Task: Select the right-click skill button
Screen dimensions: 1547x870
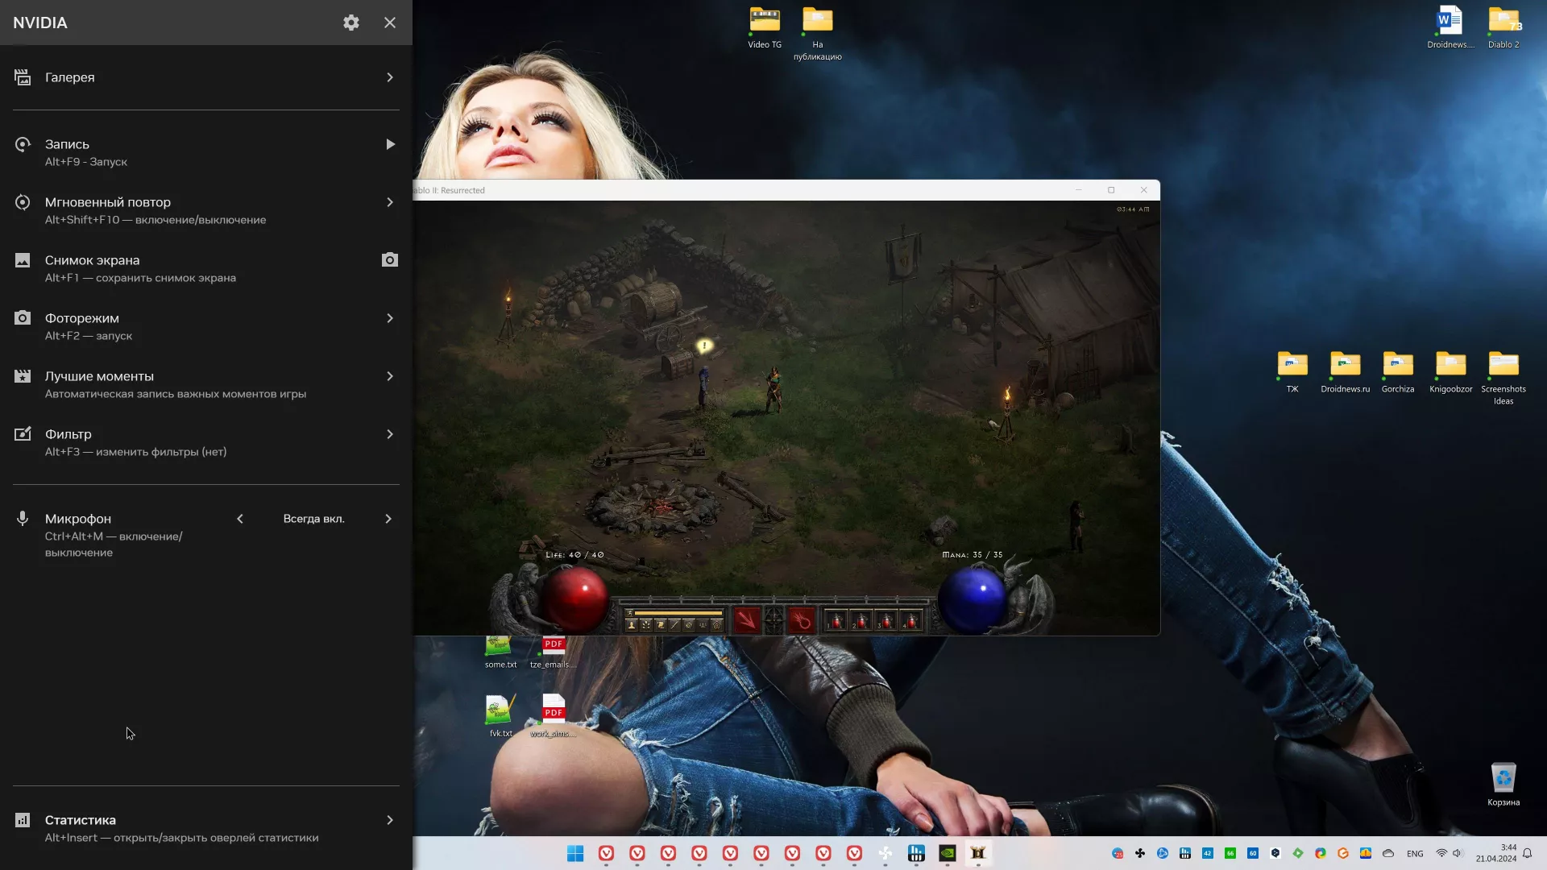Action: coord(801,620)
